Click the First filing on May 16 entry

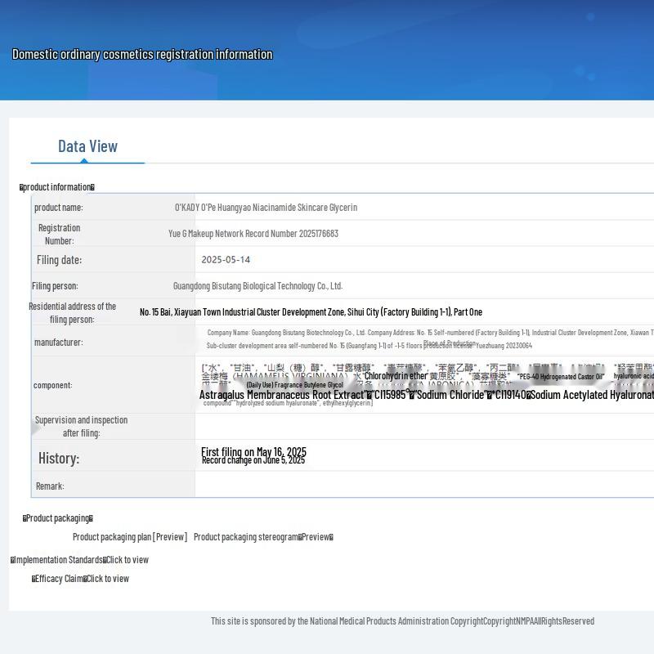pyautogui.click(x=253, y=451)
